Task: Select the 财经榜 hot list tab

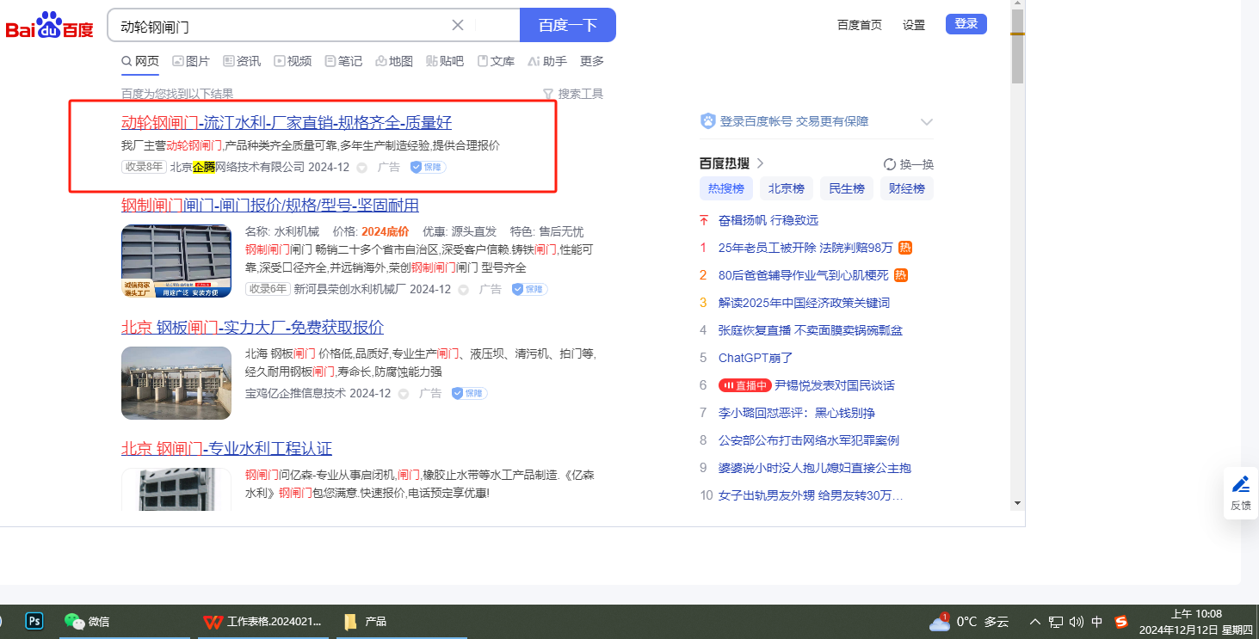Action: click(906, 188)
